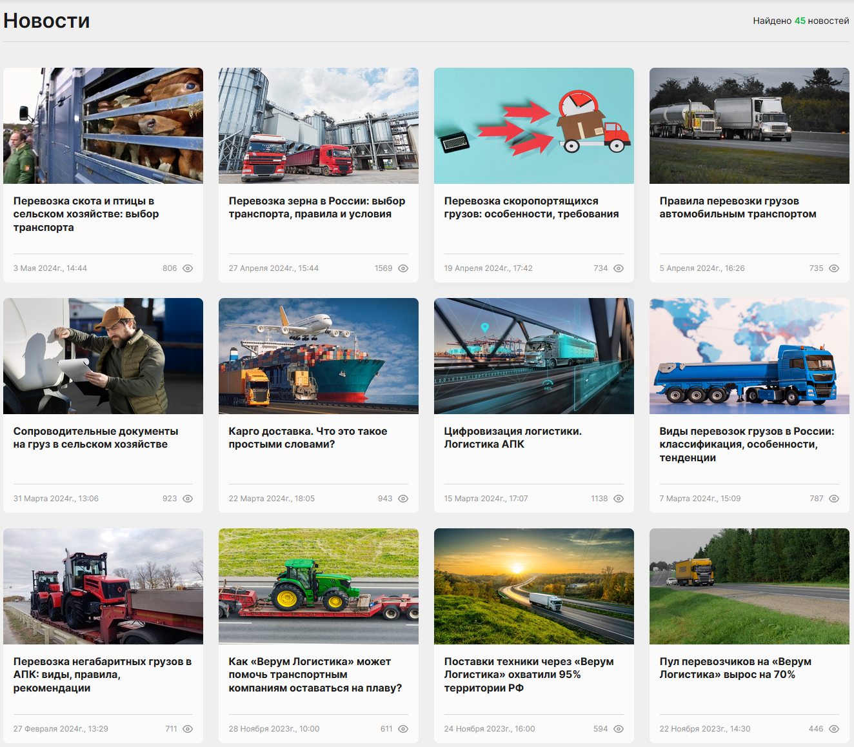854x747 pixels.
Task: Click the eye views icon beside 735
Action: 834,268
